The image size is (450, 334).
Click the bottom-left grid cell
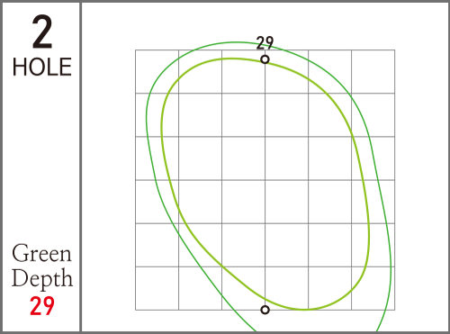[157, 288]
